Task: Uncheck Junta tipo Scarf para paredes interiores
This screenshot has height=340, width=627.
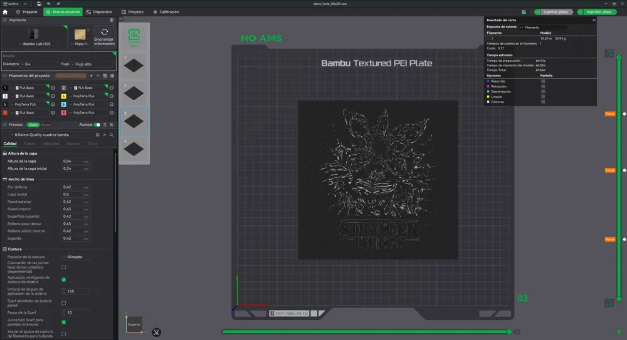Action: 63,322
